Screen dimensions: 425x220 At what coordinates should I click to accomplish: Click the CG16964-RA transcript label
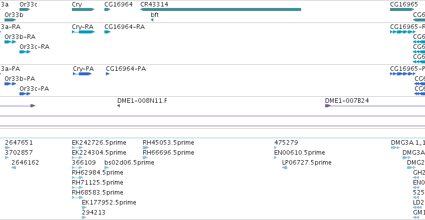[125, 27]
